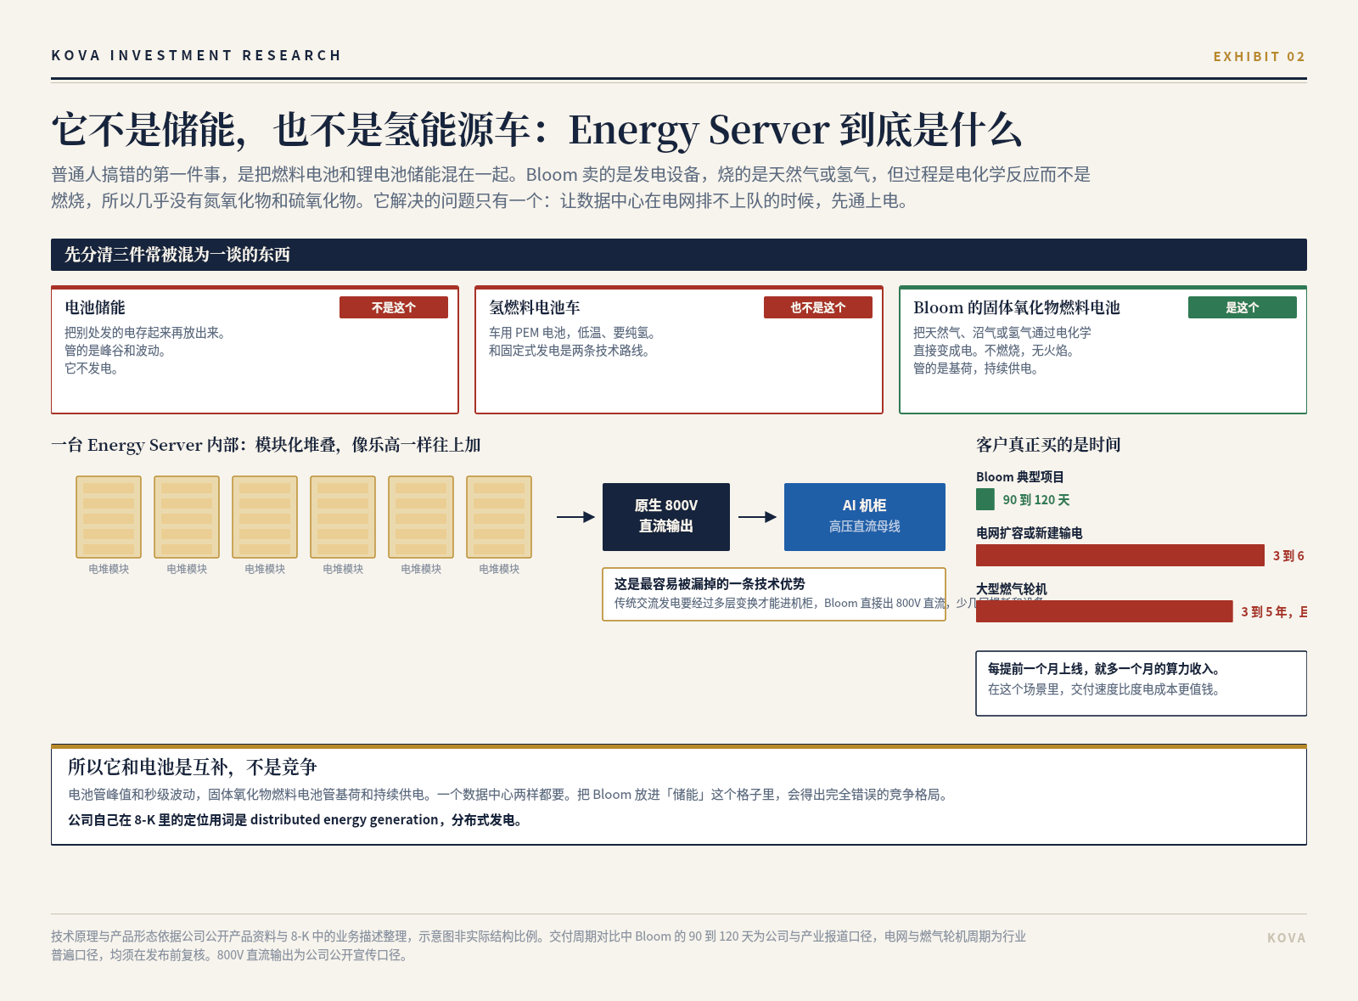
Task: Click the heading "所以它和电池是互补，不是竞争"
Action: pos(193,768)
